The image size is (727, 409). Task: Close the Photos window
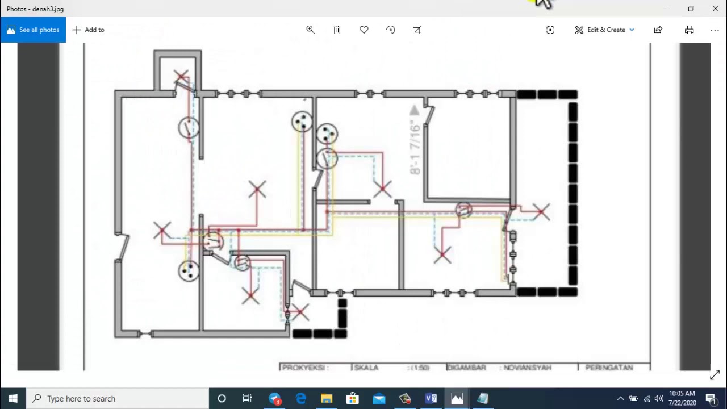tap(715, 9)
